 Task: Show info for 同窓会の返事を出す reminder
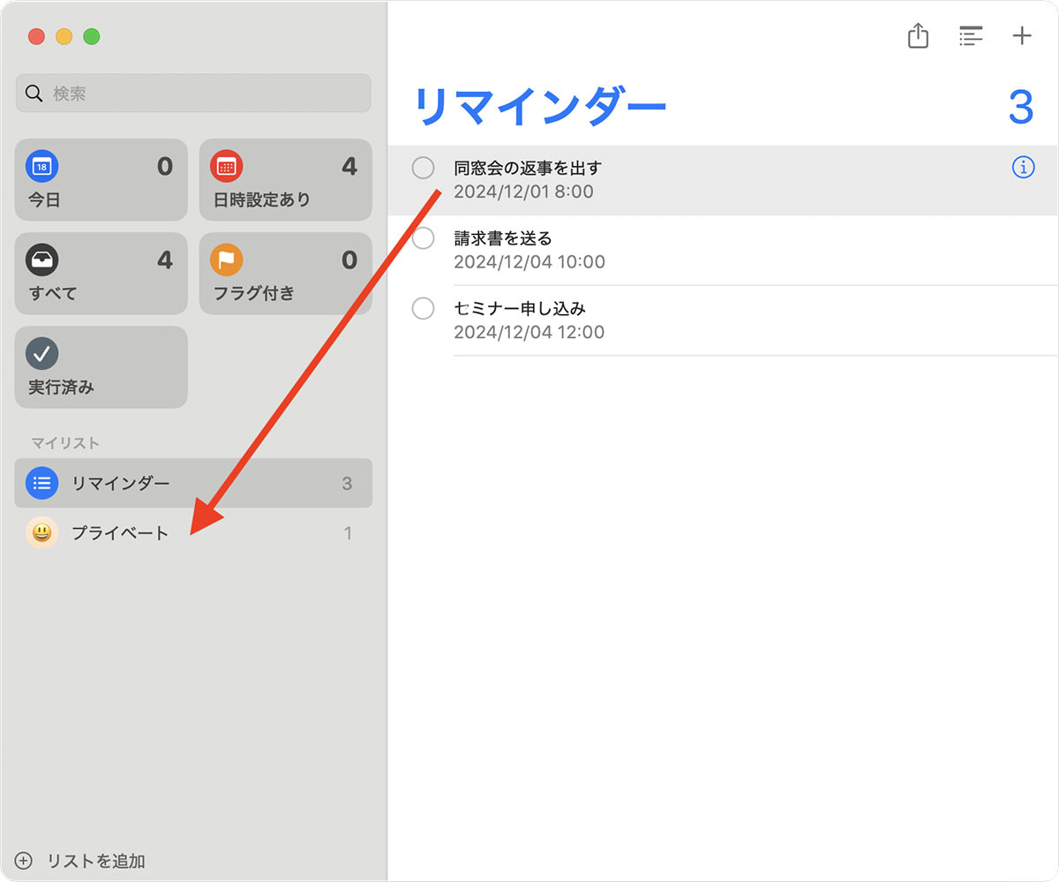point(1023,167)
